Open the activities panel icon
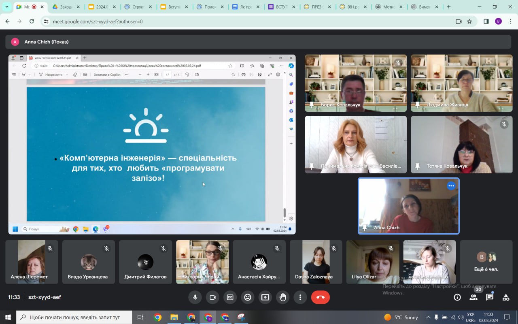518x324 pixels. 506,297
